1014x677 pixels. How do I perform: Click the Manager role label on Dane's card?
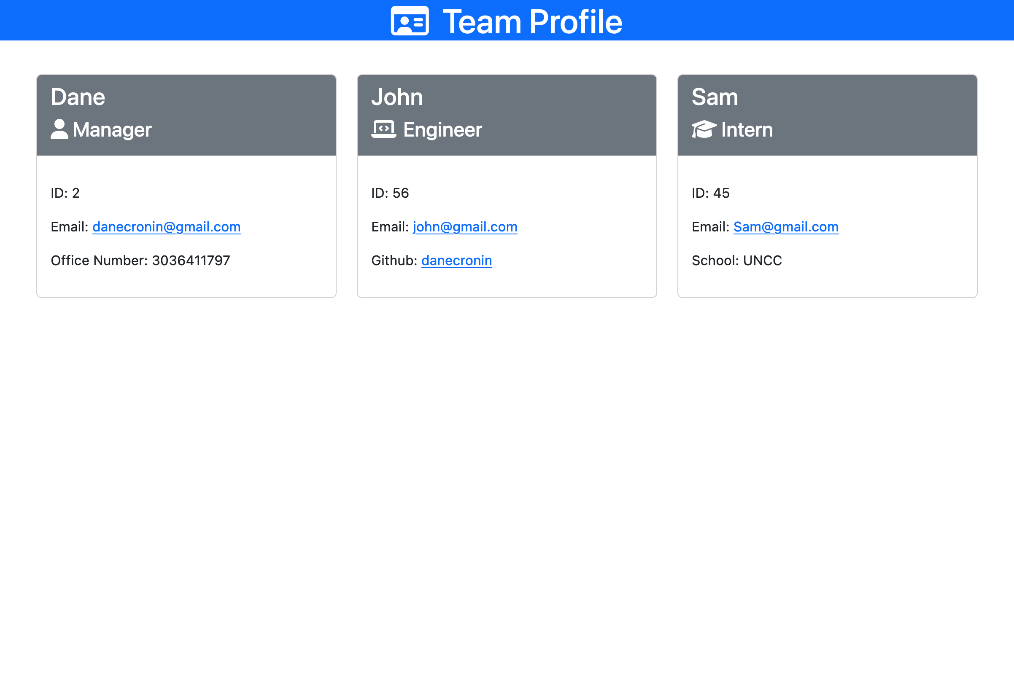(x=112, y=129)
